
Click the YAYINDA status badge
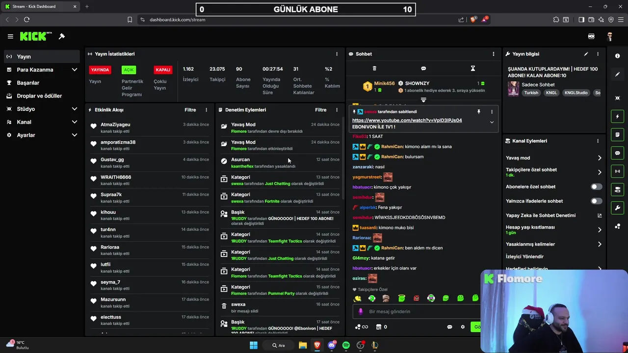click(100, 70)
